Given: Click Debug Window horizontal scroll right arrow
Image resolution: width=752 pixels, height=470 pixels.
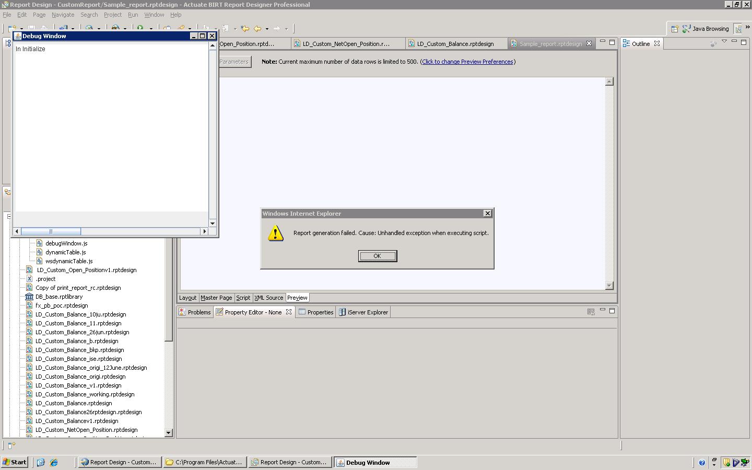Looking at the screenshot, I should (204, 231).
